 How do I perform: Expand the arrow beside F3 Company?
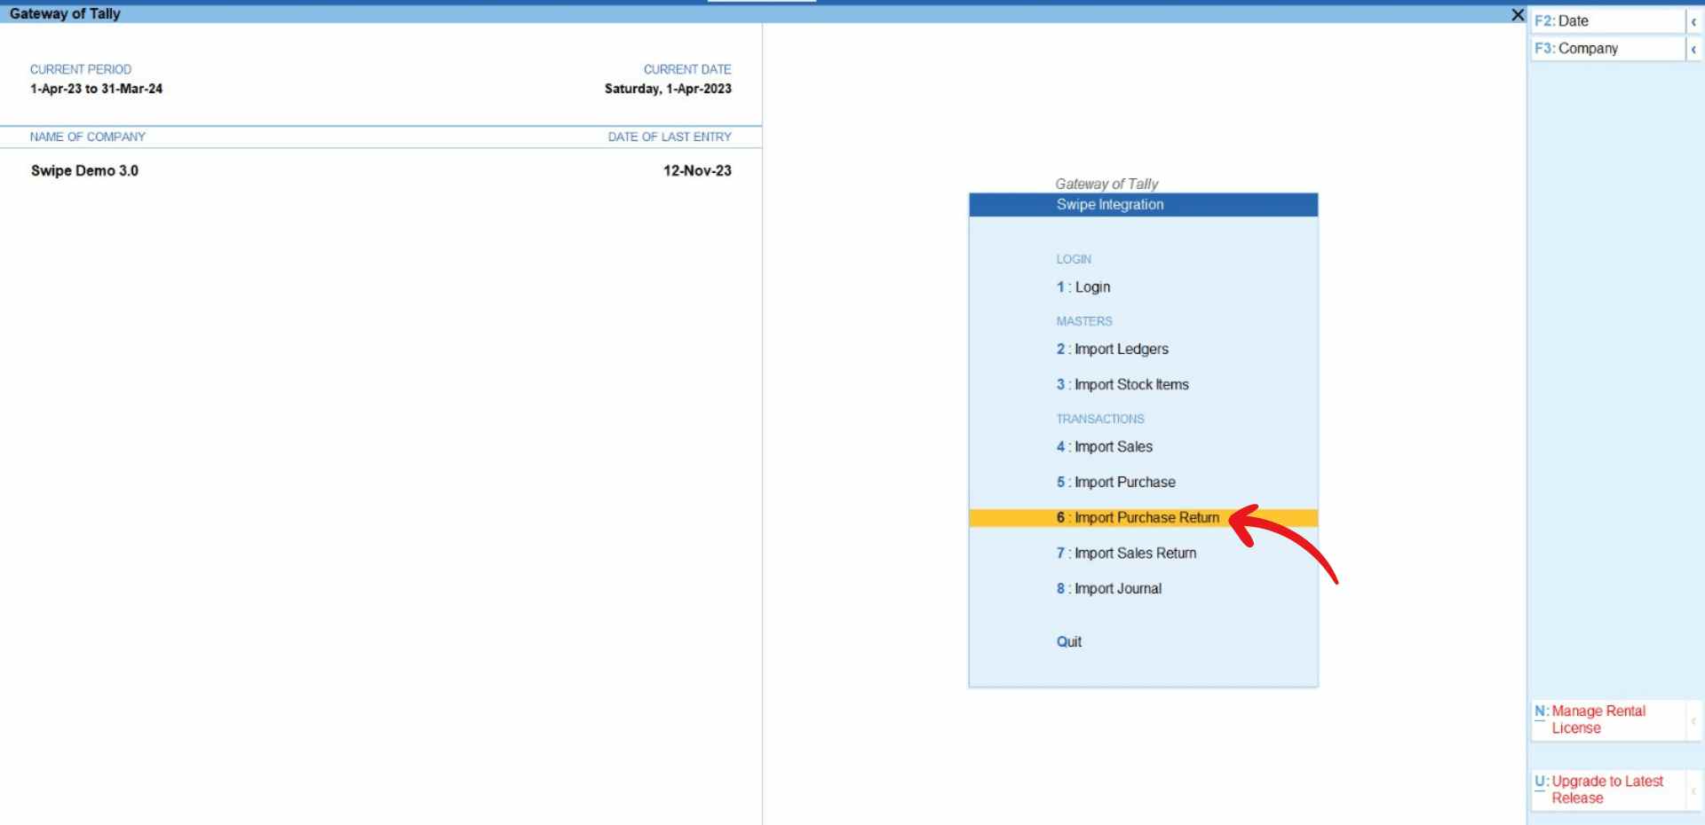[1694, 49]
